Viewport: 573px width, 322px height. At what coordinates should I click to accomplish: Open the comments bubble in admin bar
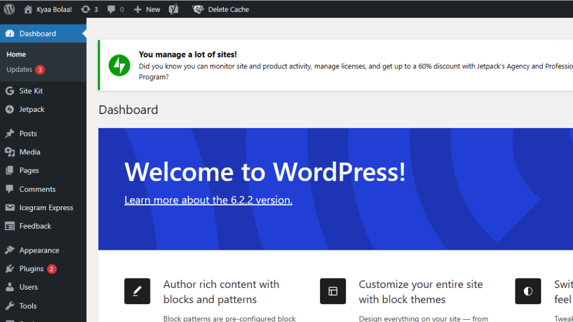(x=111, y=10)
